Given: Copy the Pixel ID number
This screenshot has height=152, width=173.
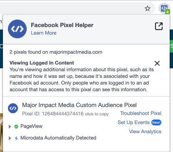Looking at the screenshot, I should (63, 114).
